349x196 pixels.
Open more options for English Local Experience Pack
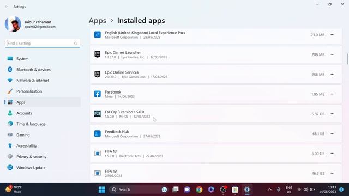pyautogui.click(x=332, y=35)
